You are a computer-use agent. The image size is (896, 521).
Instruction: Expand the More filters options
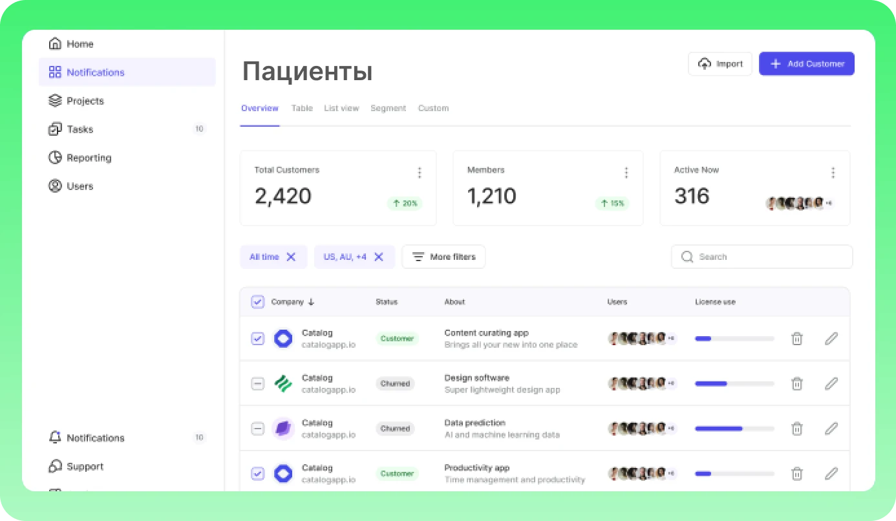pos(443,257)
